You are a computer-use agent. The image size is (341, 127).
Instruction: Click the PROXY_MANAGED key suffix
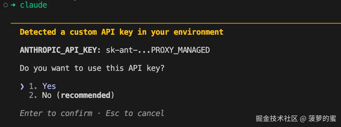click(180, 50)
